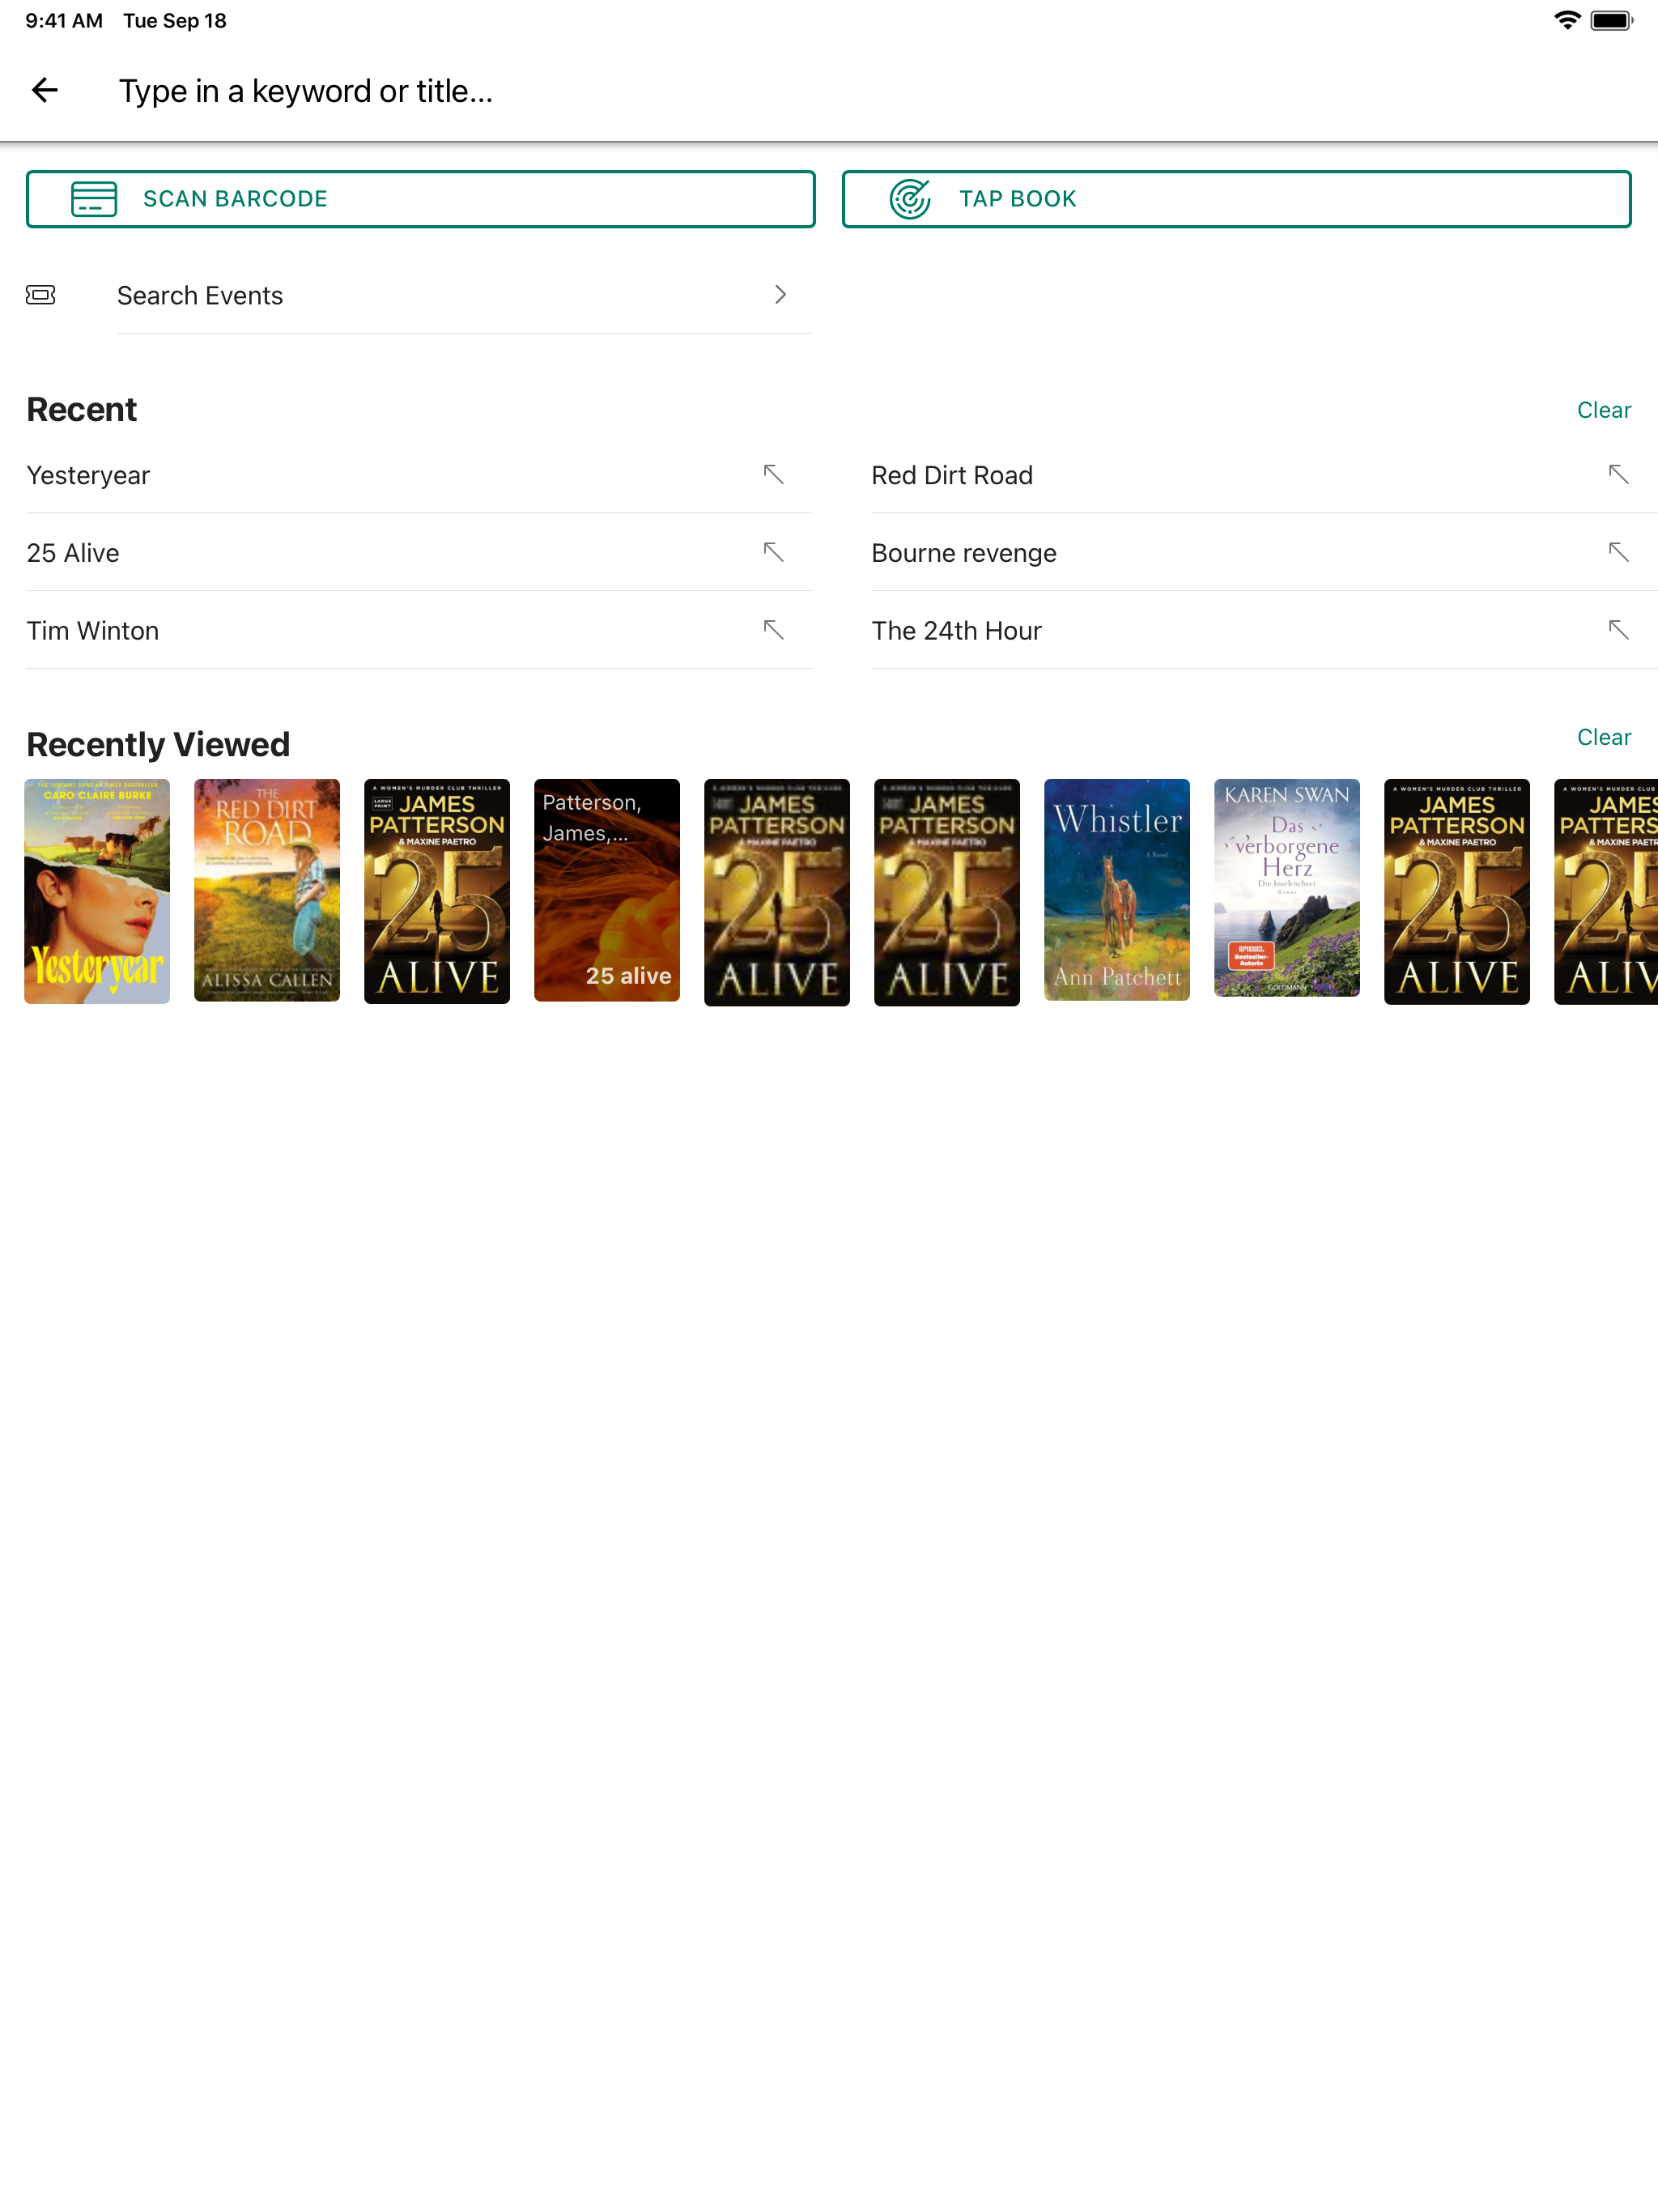The width and height of the screenshot is (1658, 2212).
Task: Open the Search Events chevron
Action: (781, 295)
